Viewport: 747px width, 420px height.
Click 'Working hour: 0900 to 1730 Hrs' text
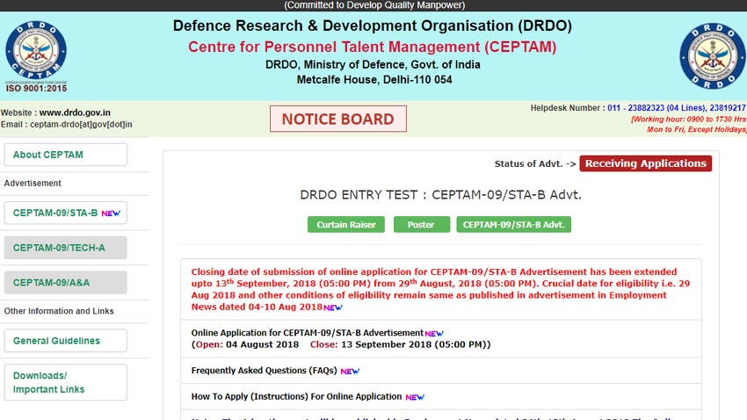(688, 119)
